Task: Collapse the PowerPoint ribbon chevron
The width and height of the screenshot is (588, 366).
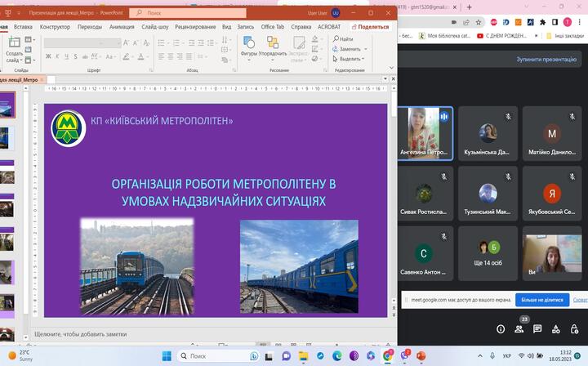Action: point(391,68)
